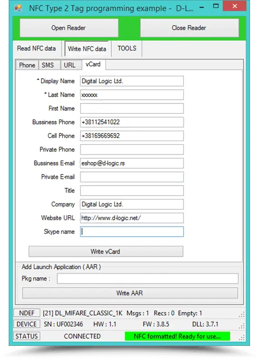Focus the Display Name field

coord(132,81)
